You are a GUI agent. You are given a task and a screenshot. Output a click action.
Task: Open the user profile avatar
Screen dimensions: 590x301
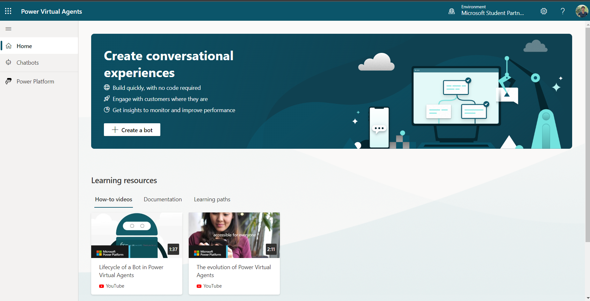coord(582,11)
